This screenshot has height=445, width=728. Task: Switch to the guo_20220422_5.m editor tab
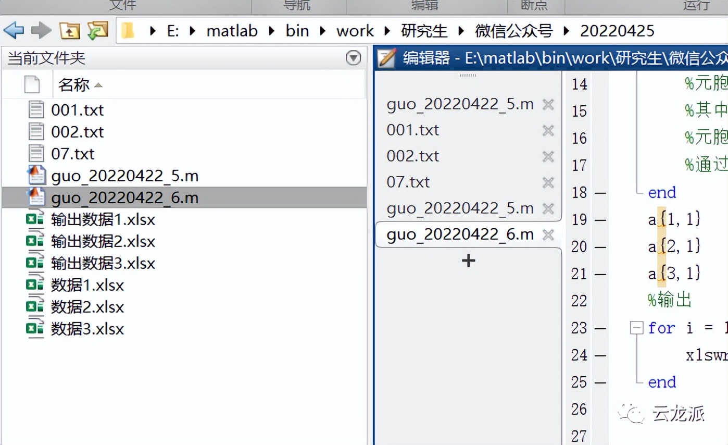[x=460, y=208]
